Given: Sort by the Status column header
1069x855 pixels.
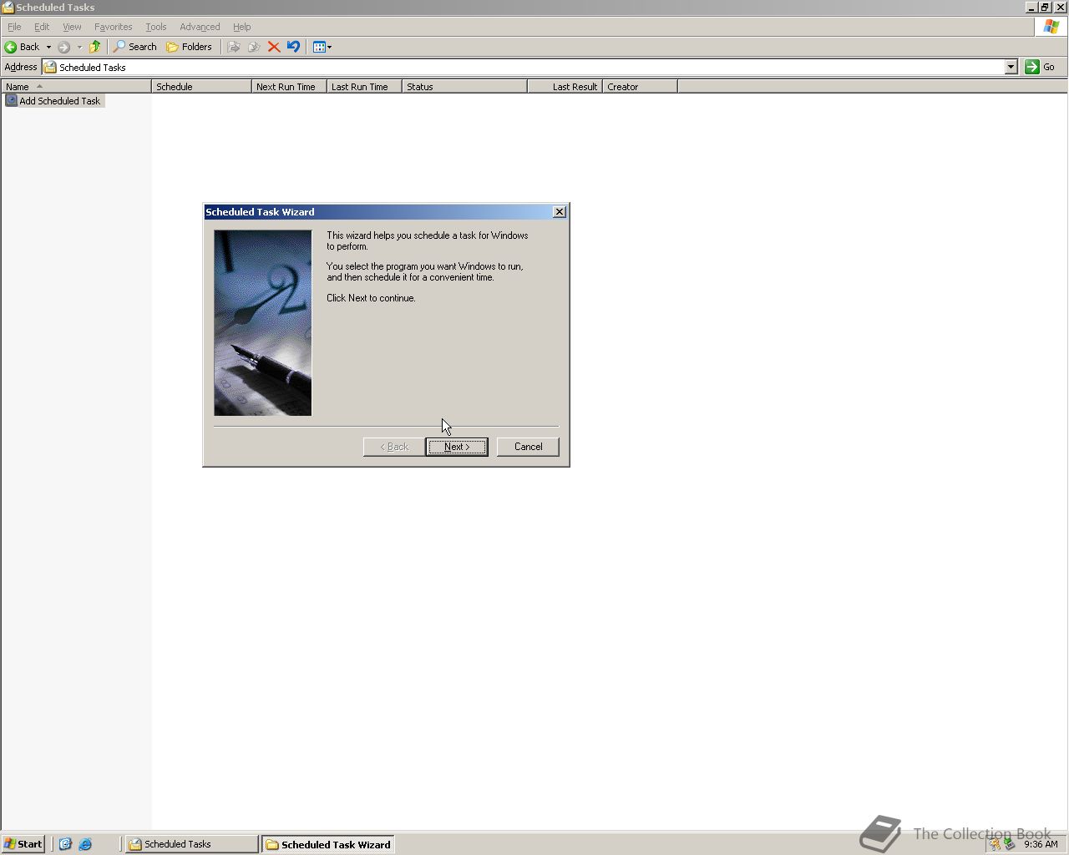Looking at the screenshot, I should (464, 87).
